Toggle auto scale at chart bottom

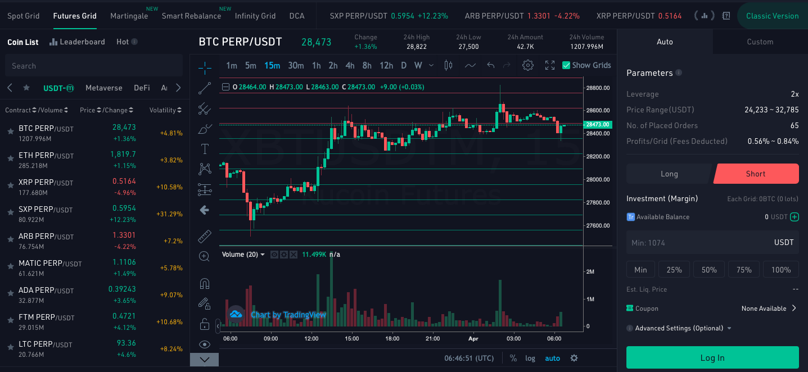tap(552, 358)
